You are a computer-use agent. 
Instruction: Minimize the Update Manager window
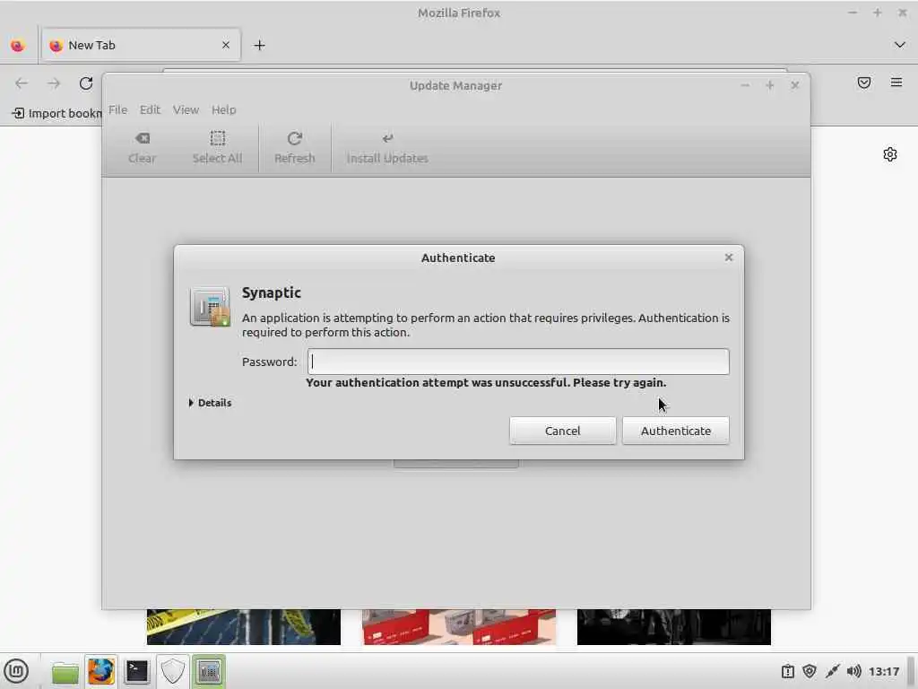(x=745, y=85)
